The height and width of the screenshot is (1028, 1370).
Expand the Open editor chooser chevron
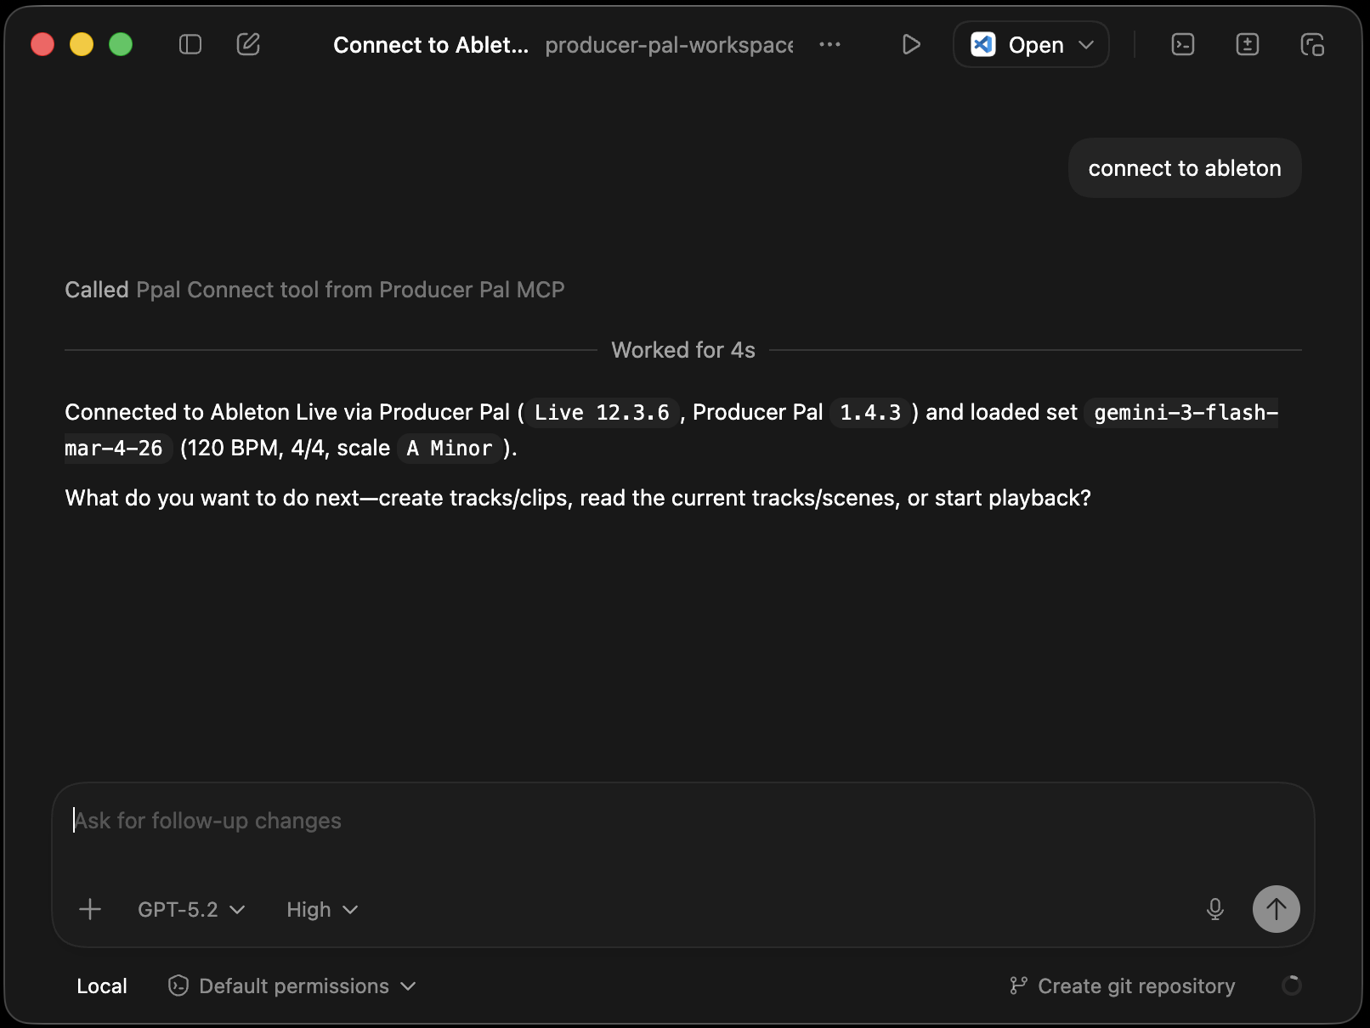coord(1089,44)
